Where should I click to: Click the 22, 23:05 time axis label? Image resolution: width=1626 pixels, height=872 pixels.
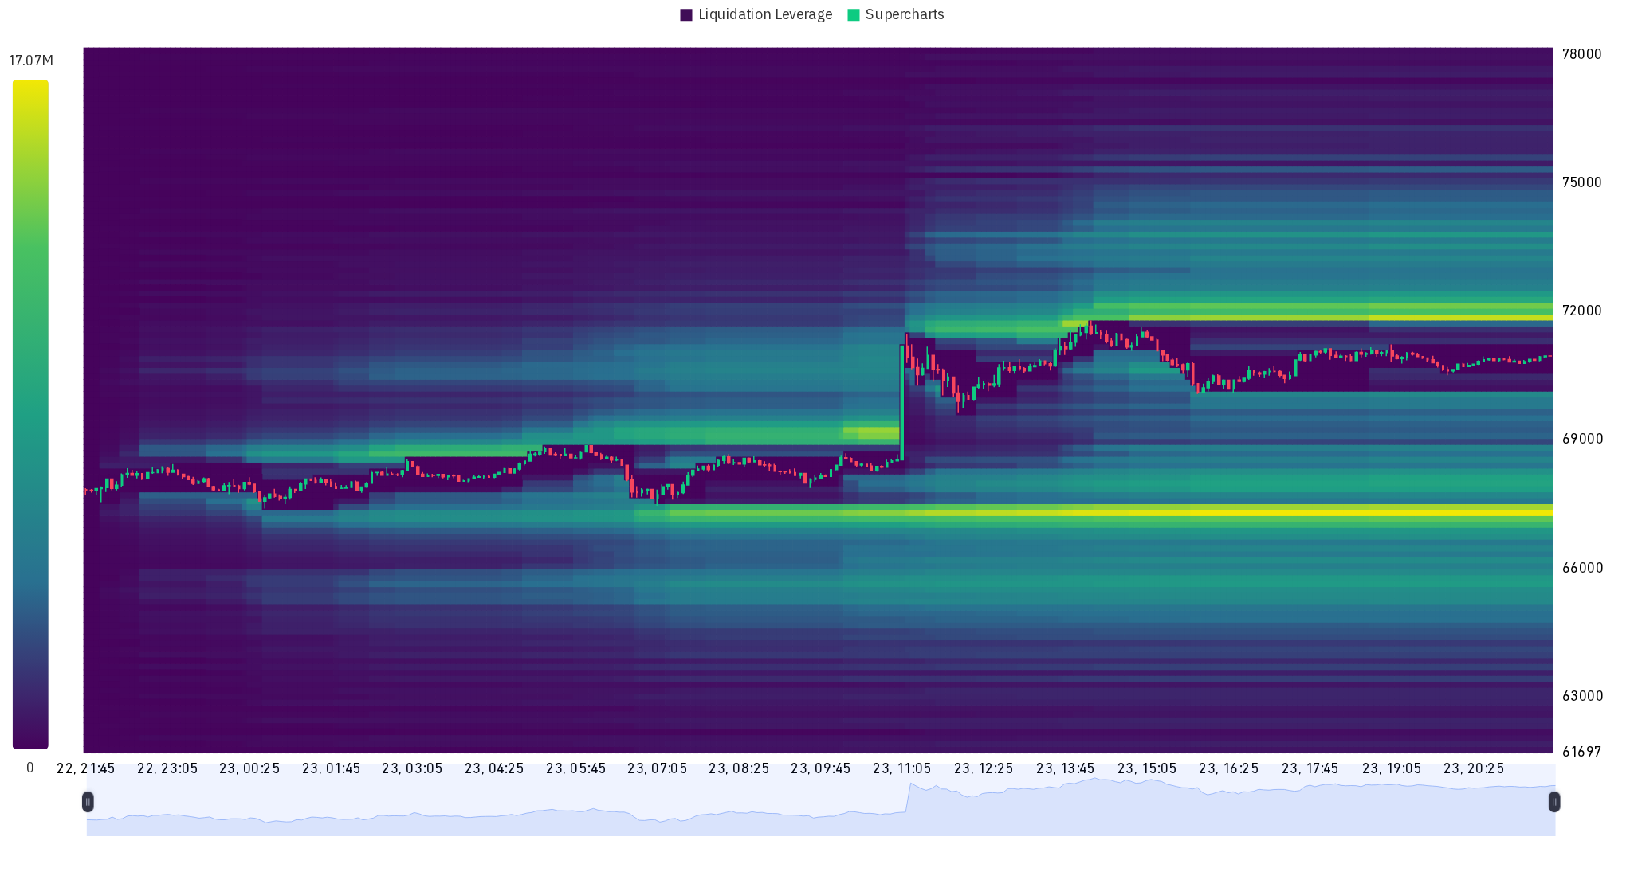coord(167,769)
